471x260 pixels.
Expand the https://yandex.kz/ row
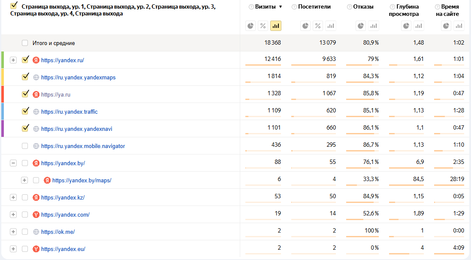pyautogui.click(x=13, y=197)
